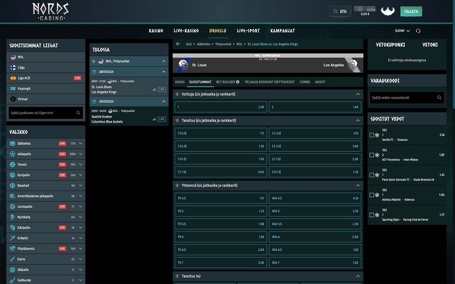Select the Koripallo basketball icon
The height and width of the screenshot is (284, 455).
coord(13,175)
